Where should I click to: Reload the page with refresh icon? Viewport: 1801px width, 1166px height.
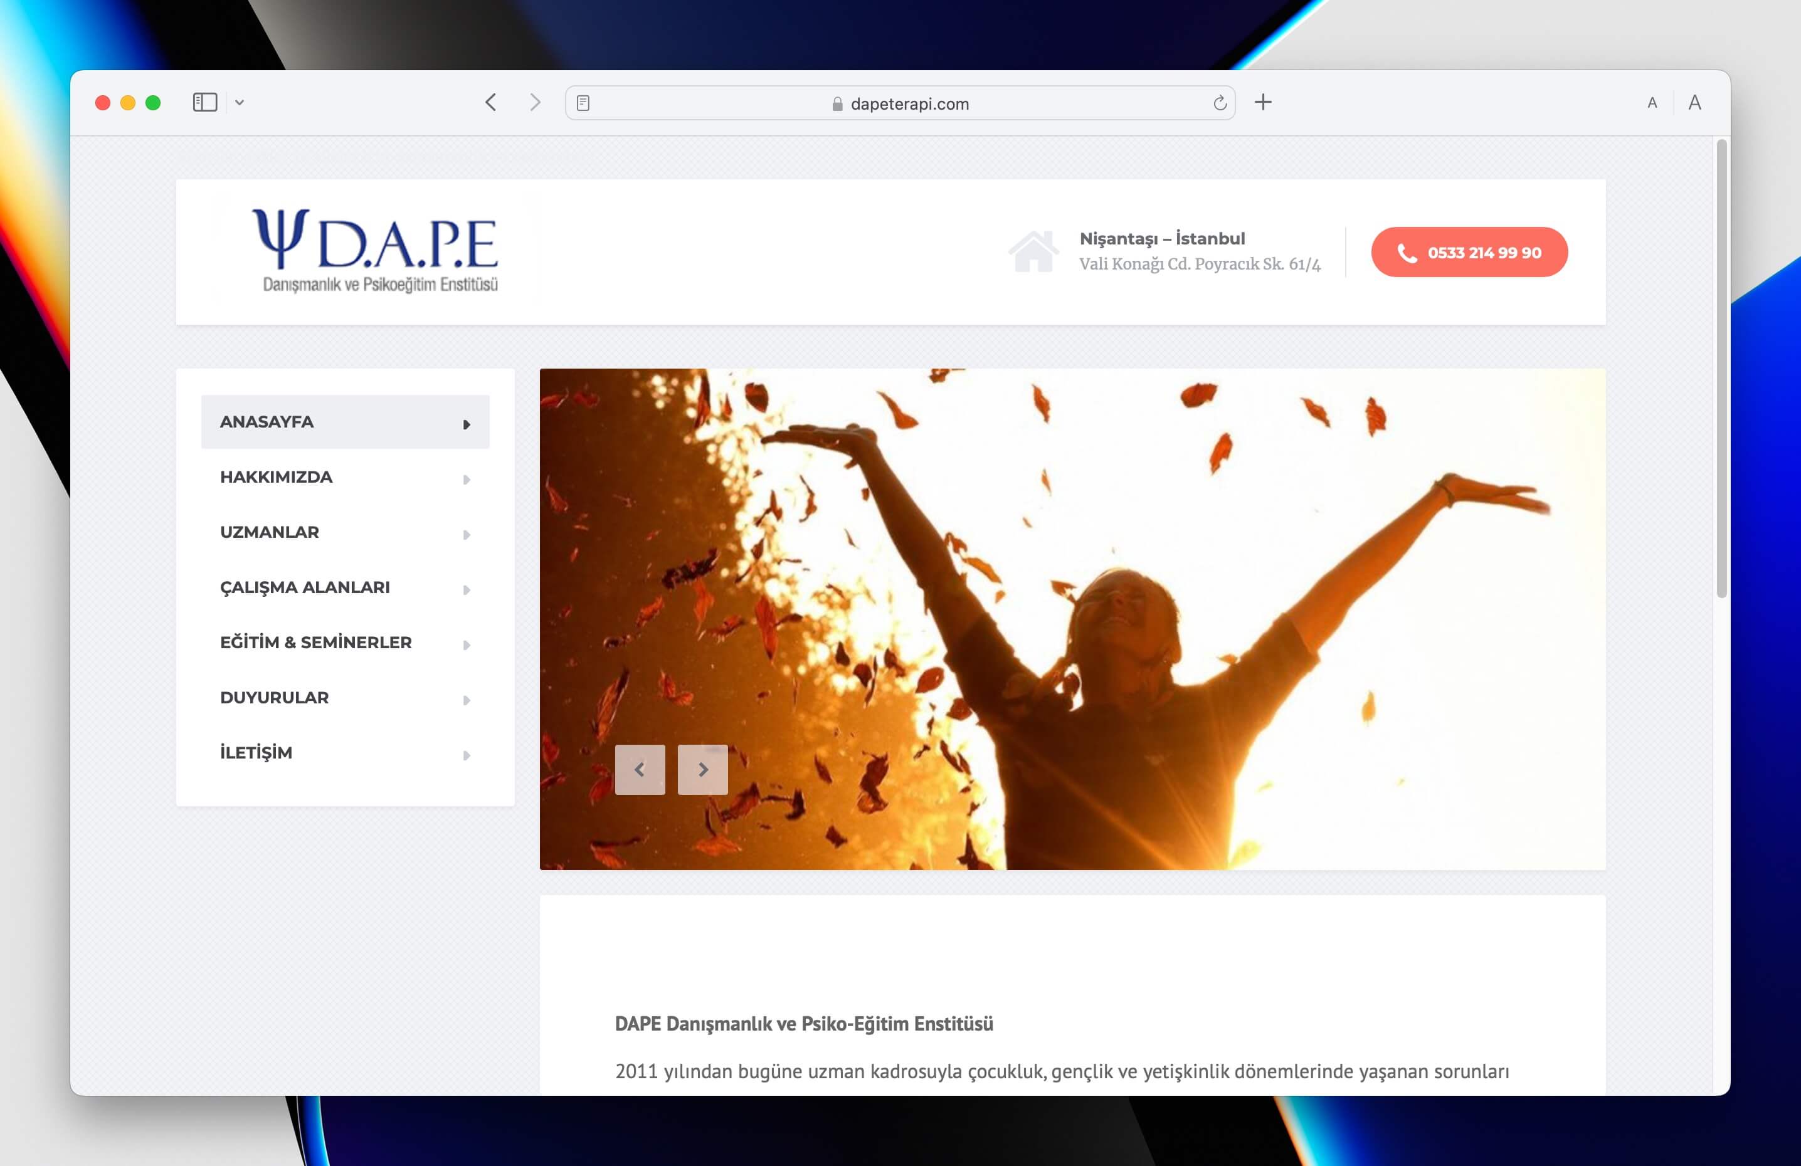[1219, 103]
